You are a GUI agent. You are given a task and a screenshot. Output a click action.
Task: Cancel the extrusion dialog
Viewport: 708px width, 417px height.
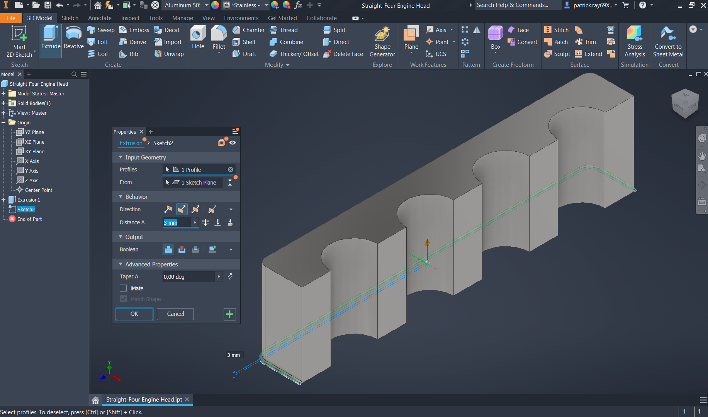pos(175,314)
